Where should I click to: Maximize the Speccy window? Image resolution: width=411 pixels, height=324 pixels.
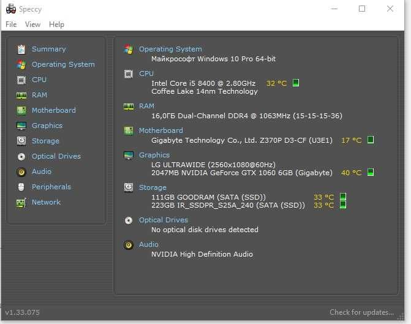coord(362,9)
